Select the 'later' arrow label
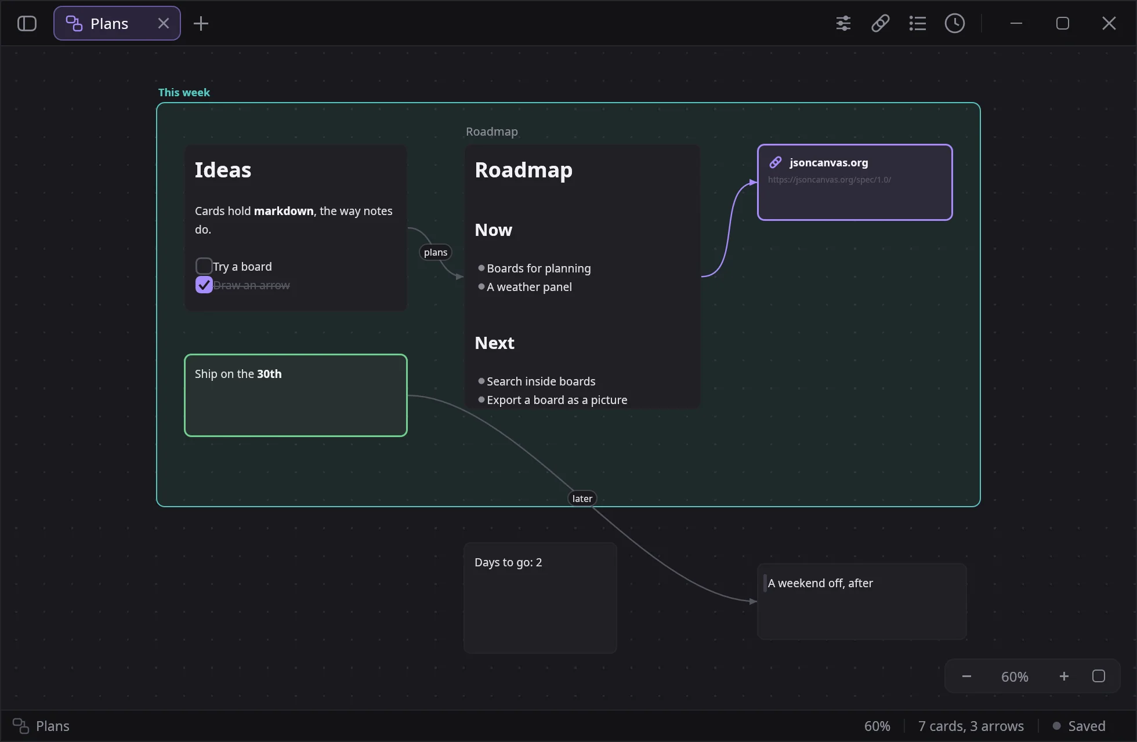The image size is (1137, 742). click(582, 499)
